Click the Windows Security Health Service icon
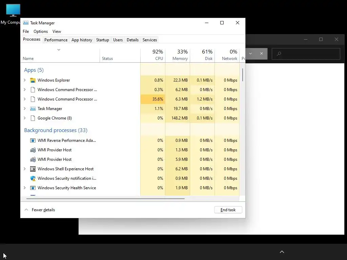 [33, 188]
